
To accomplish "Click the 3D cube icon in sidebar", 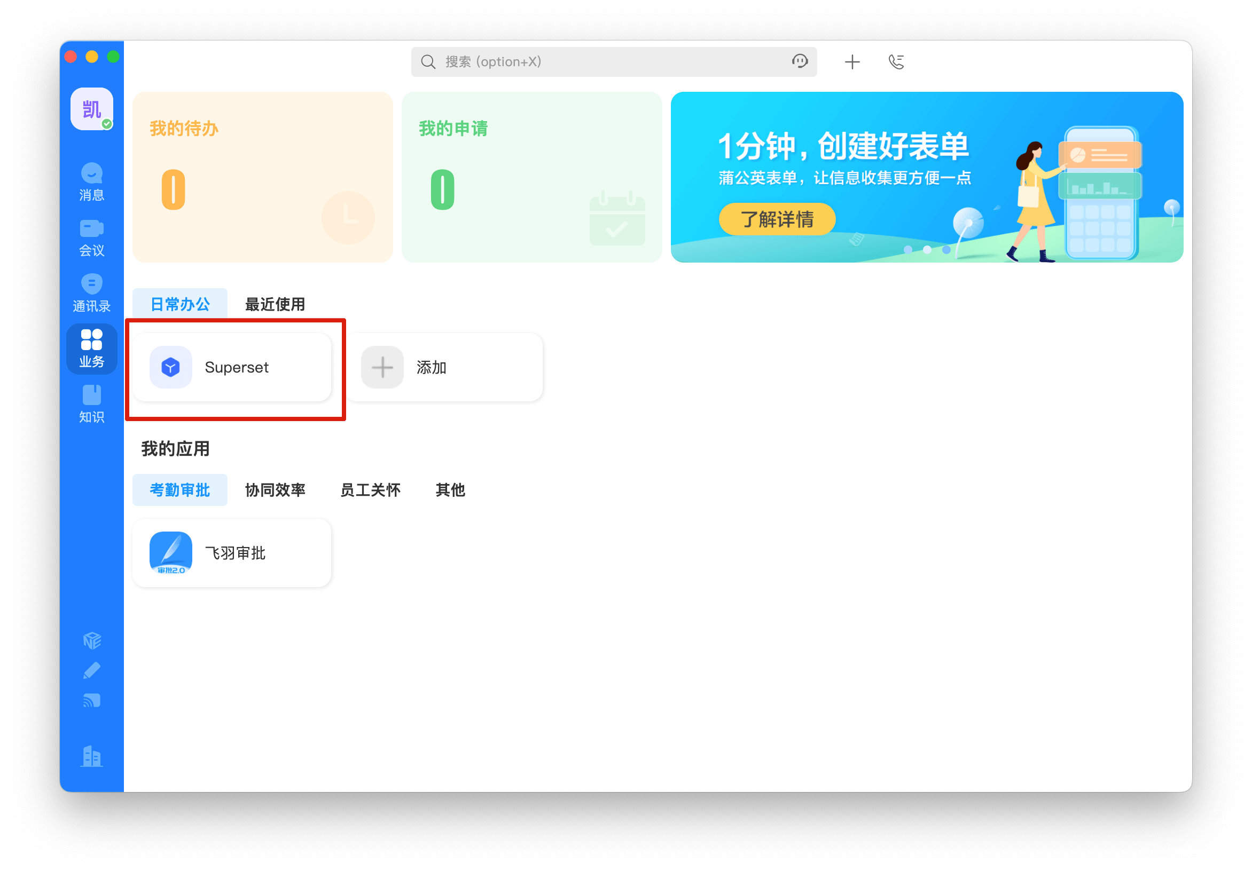I will click(92, 640).
